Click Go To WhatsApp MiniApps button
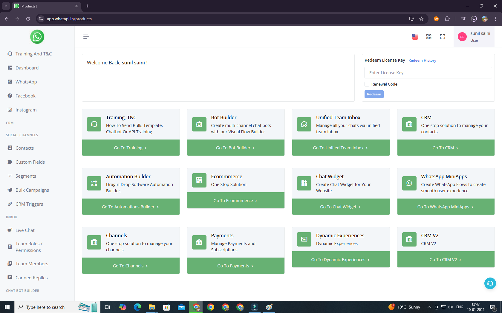This screenshot has height=313, width=502. click(446, 207)
